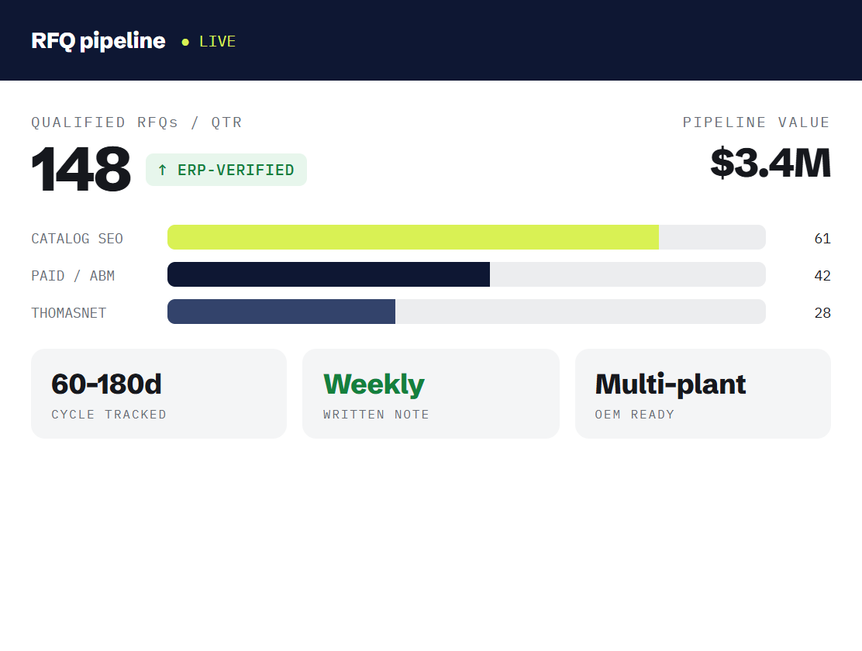Click the $3.4M pipeline value figure
Viewport: 862px width, 651px height.
771,163
